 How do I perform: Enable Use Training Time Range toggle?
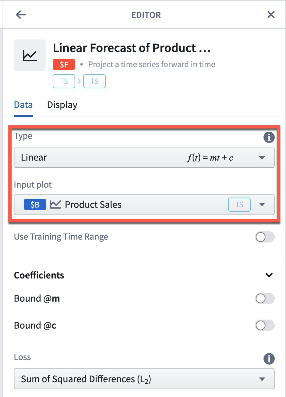tap(265, 237)
